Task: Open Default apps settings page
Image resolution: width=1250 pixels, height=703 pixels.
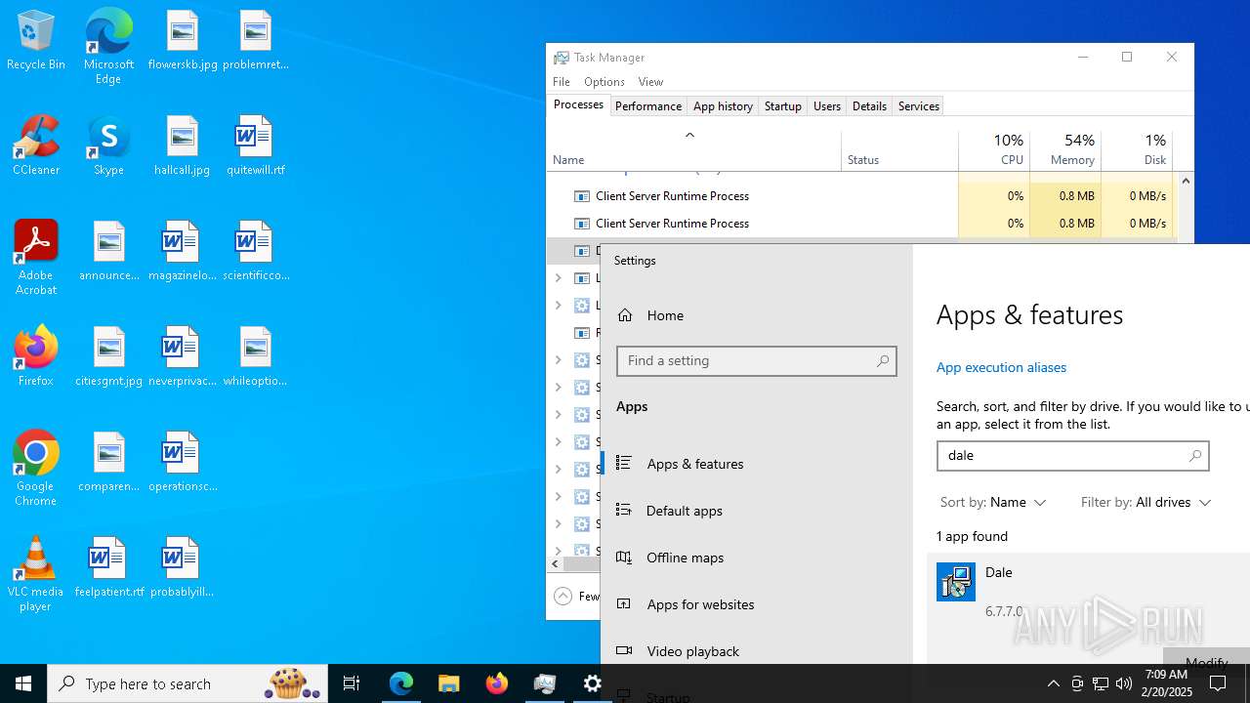Action: pos(757,511)
